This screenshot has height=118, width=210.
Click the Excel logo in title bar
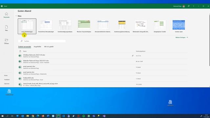tap(2, 6)
